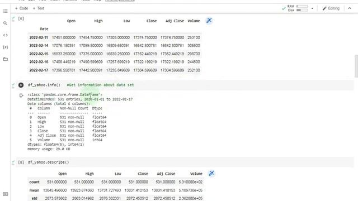
Task: Open the Editing mode button
Action: tap(331, 8)
